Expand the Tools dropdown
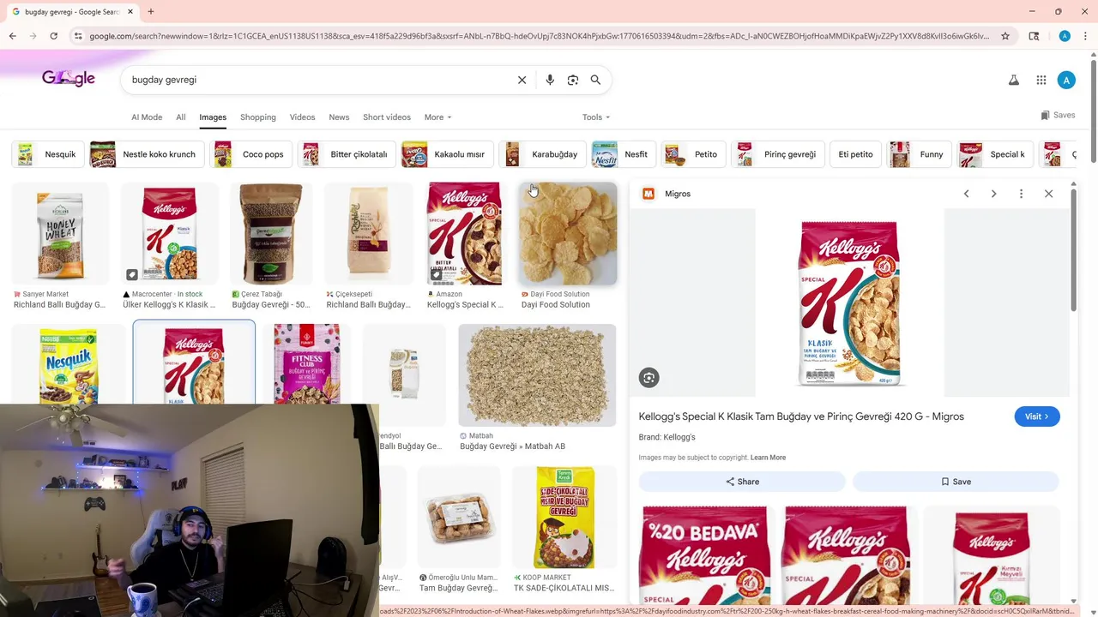1098x617 pixels. [596, 117]
